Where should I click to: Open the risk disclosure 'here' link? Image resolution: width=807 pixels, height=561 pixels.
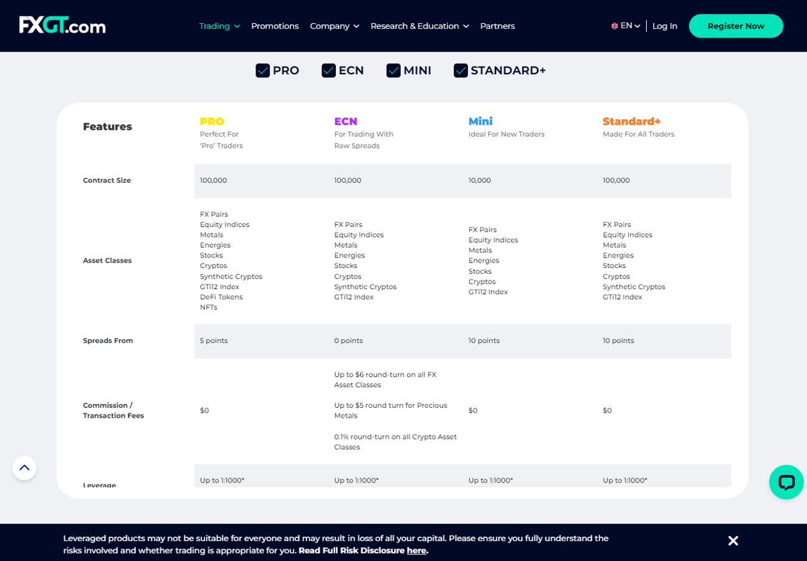[416, 550]
